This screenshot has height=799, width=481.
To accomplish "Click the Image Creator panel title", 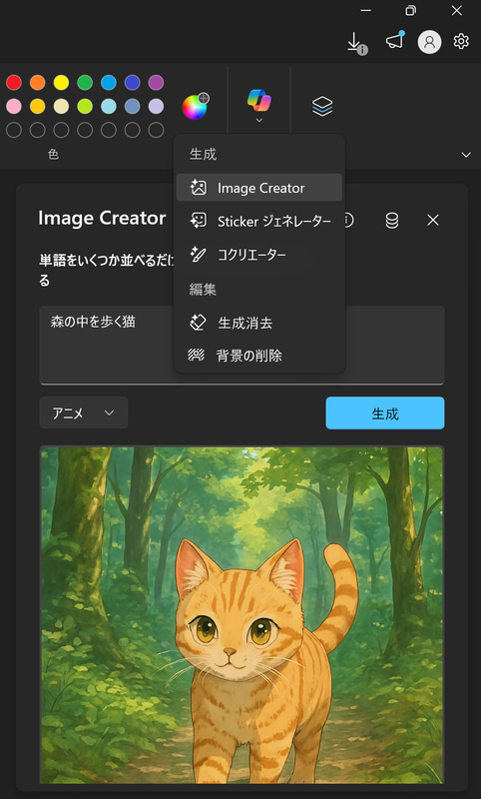I will coord(102,218).
